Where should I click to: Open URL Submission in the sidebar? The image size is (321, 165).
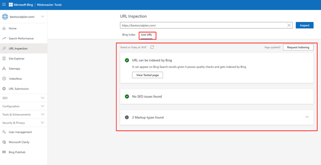tap(24, 89)
